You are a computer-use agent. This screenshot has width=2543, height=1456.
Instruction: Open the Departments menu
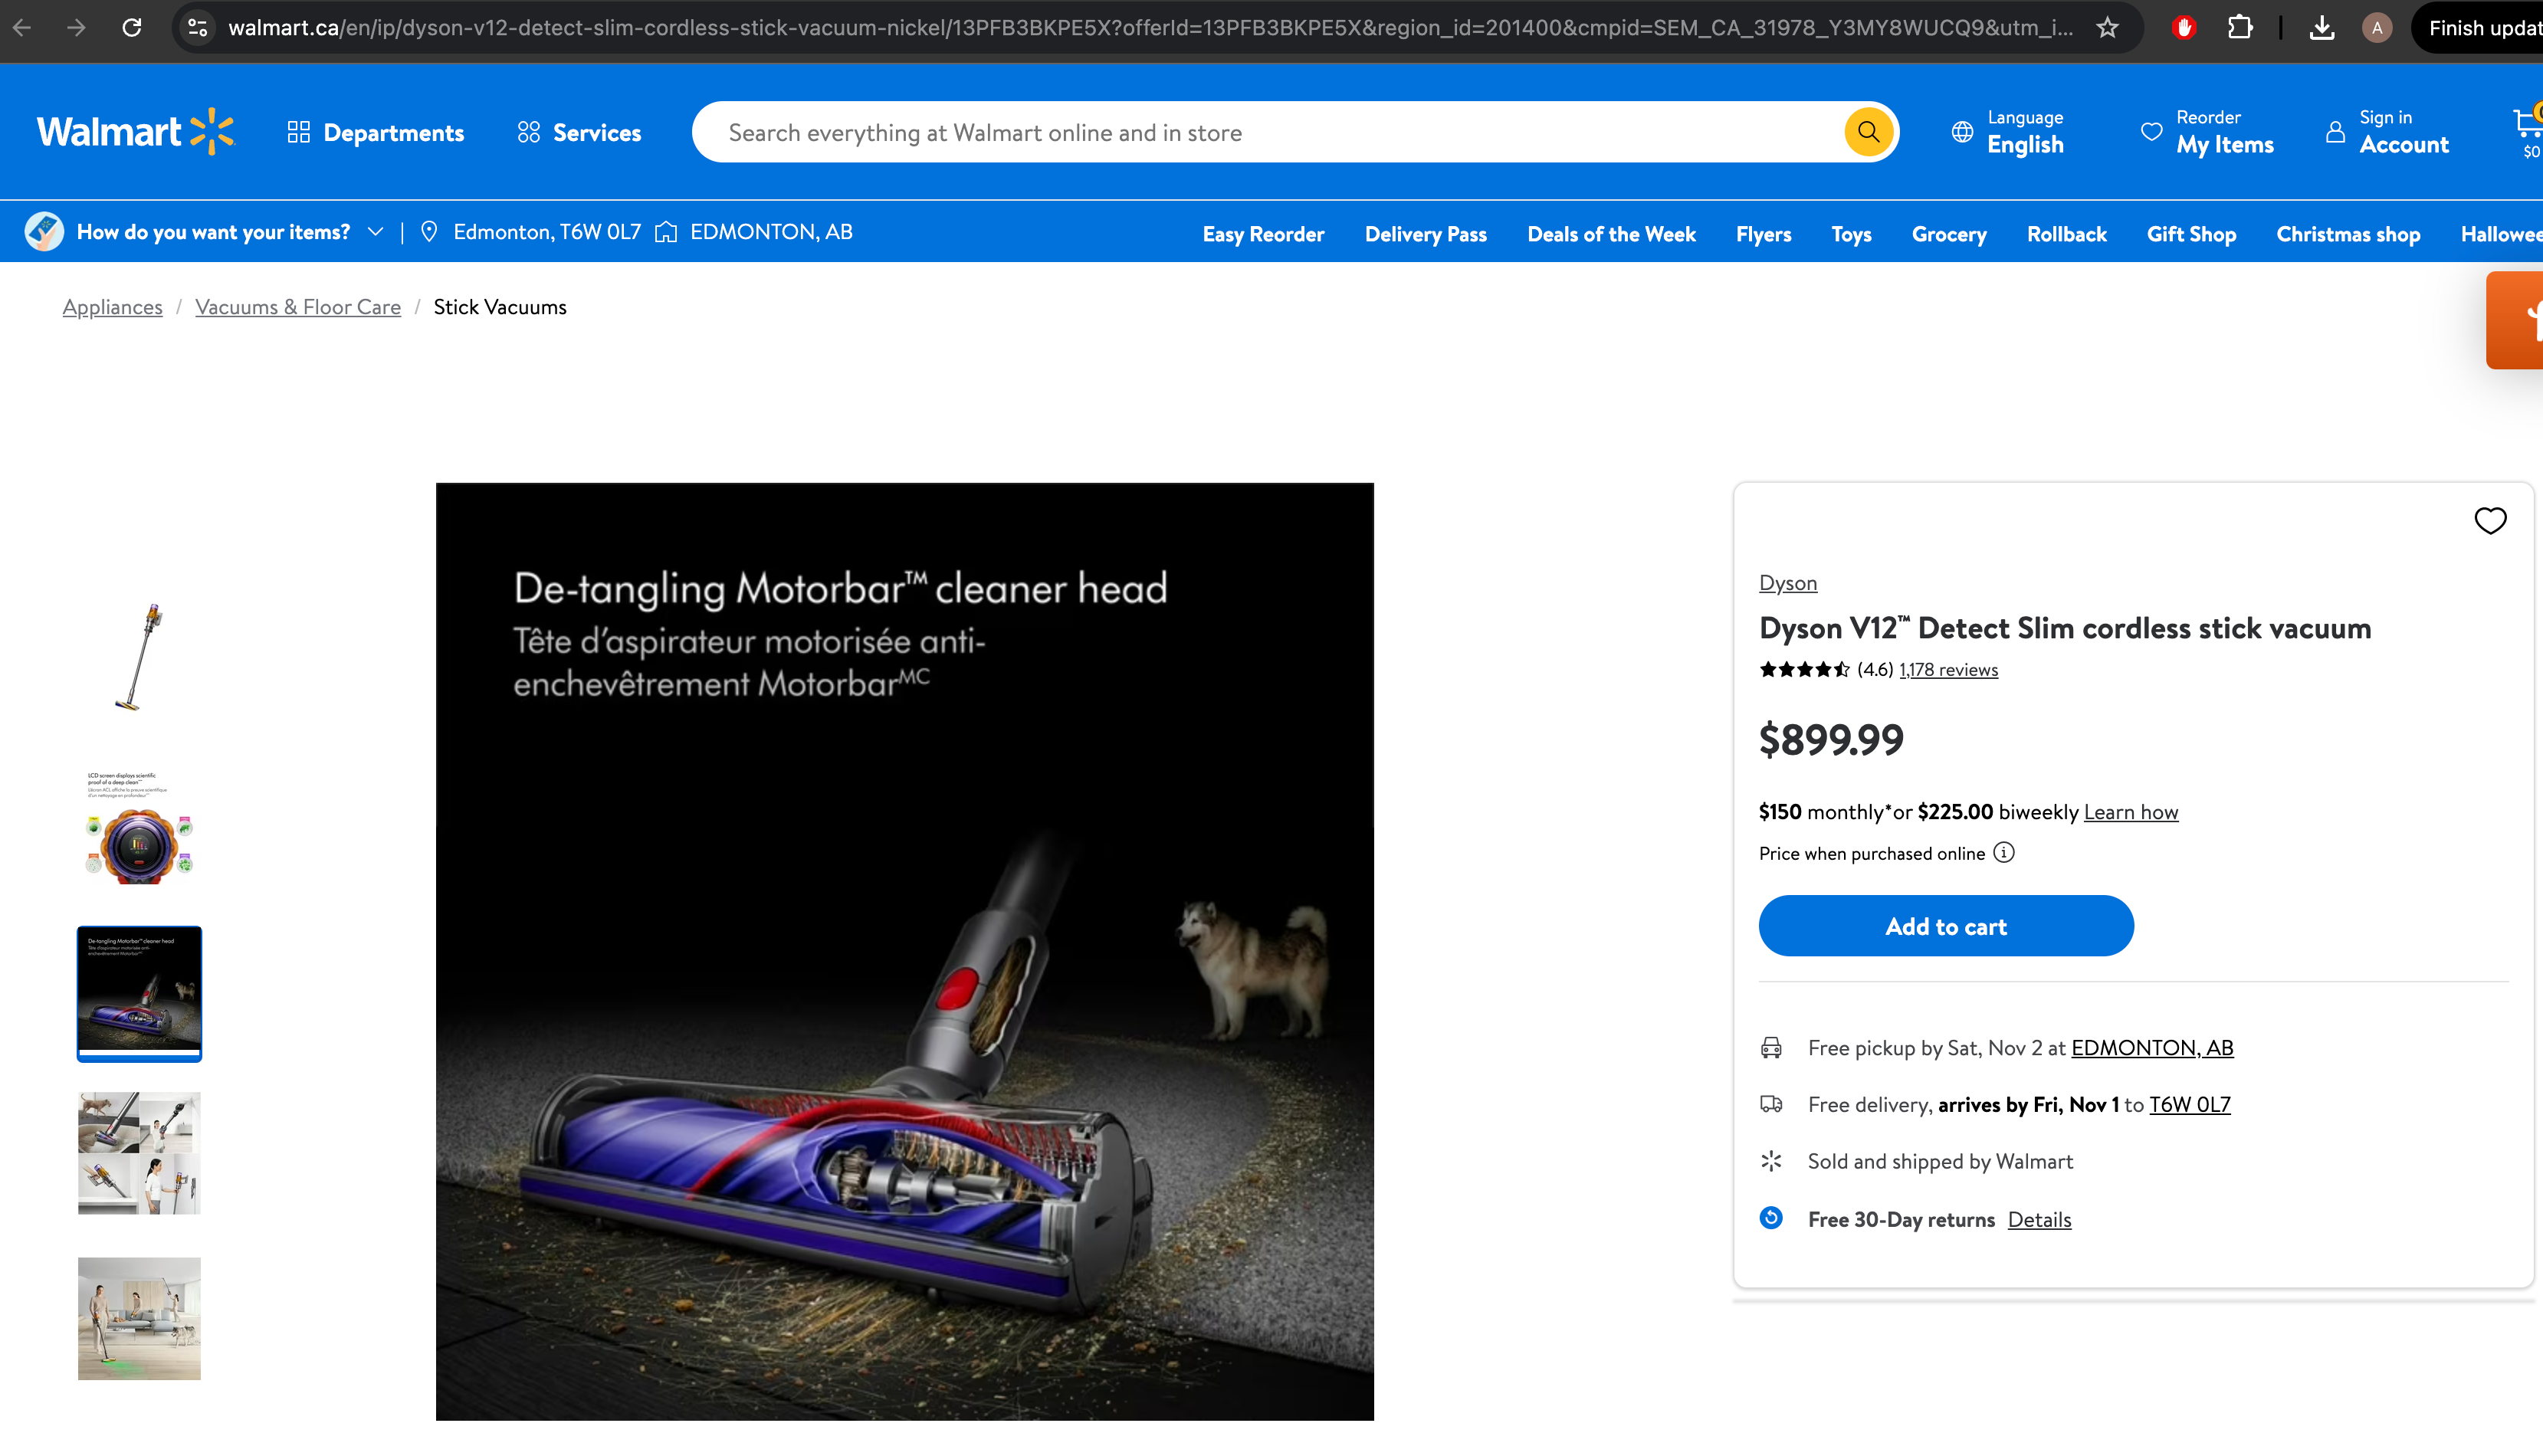[x=375, y=131]
